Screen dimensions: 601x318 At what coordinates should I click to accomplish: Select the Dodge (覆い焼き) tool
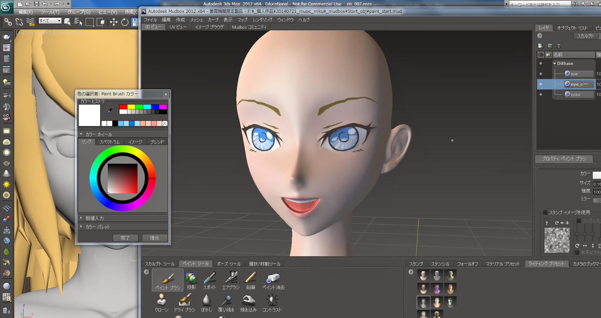pyautogui.click(x=226, y=303)
